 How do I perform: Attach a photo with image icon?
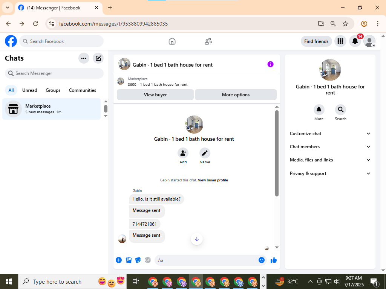(x=129, y=260)
